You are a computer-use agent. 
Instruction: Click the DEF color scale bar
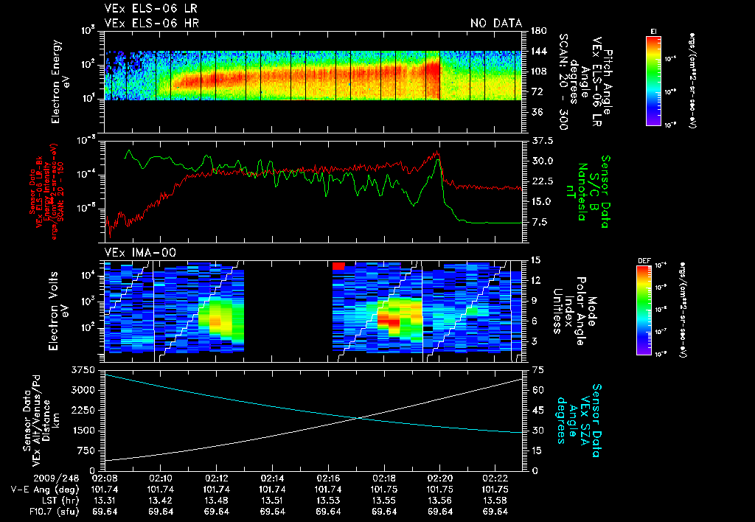pos(644,310)
